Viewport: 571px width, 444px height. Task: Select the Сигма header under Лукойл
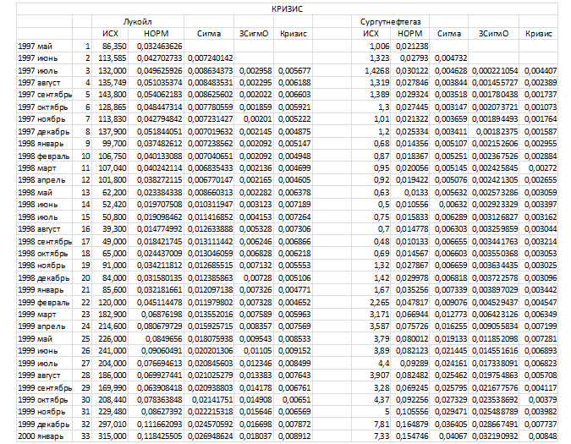coord(209,34)
